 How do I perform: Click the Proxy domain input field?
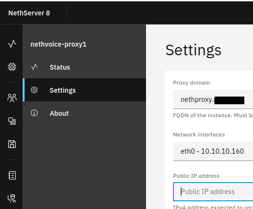(x=213, y=99)
